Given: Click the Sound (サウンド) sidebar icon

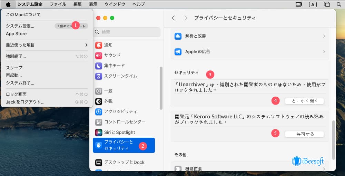Looking at the screenshot, I should [x=99, y=56].
